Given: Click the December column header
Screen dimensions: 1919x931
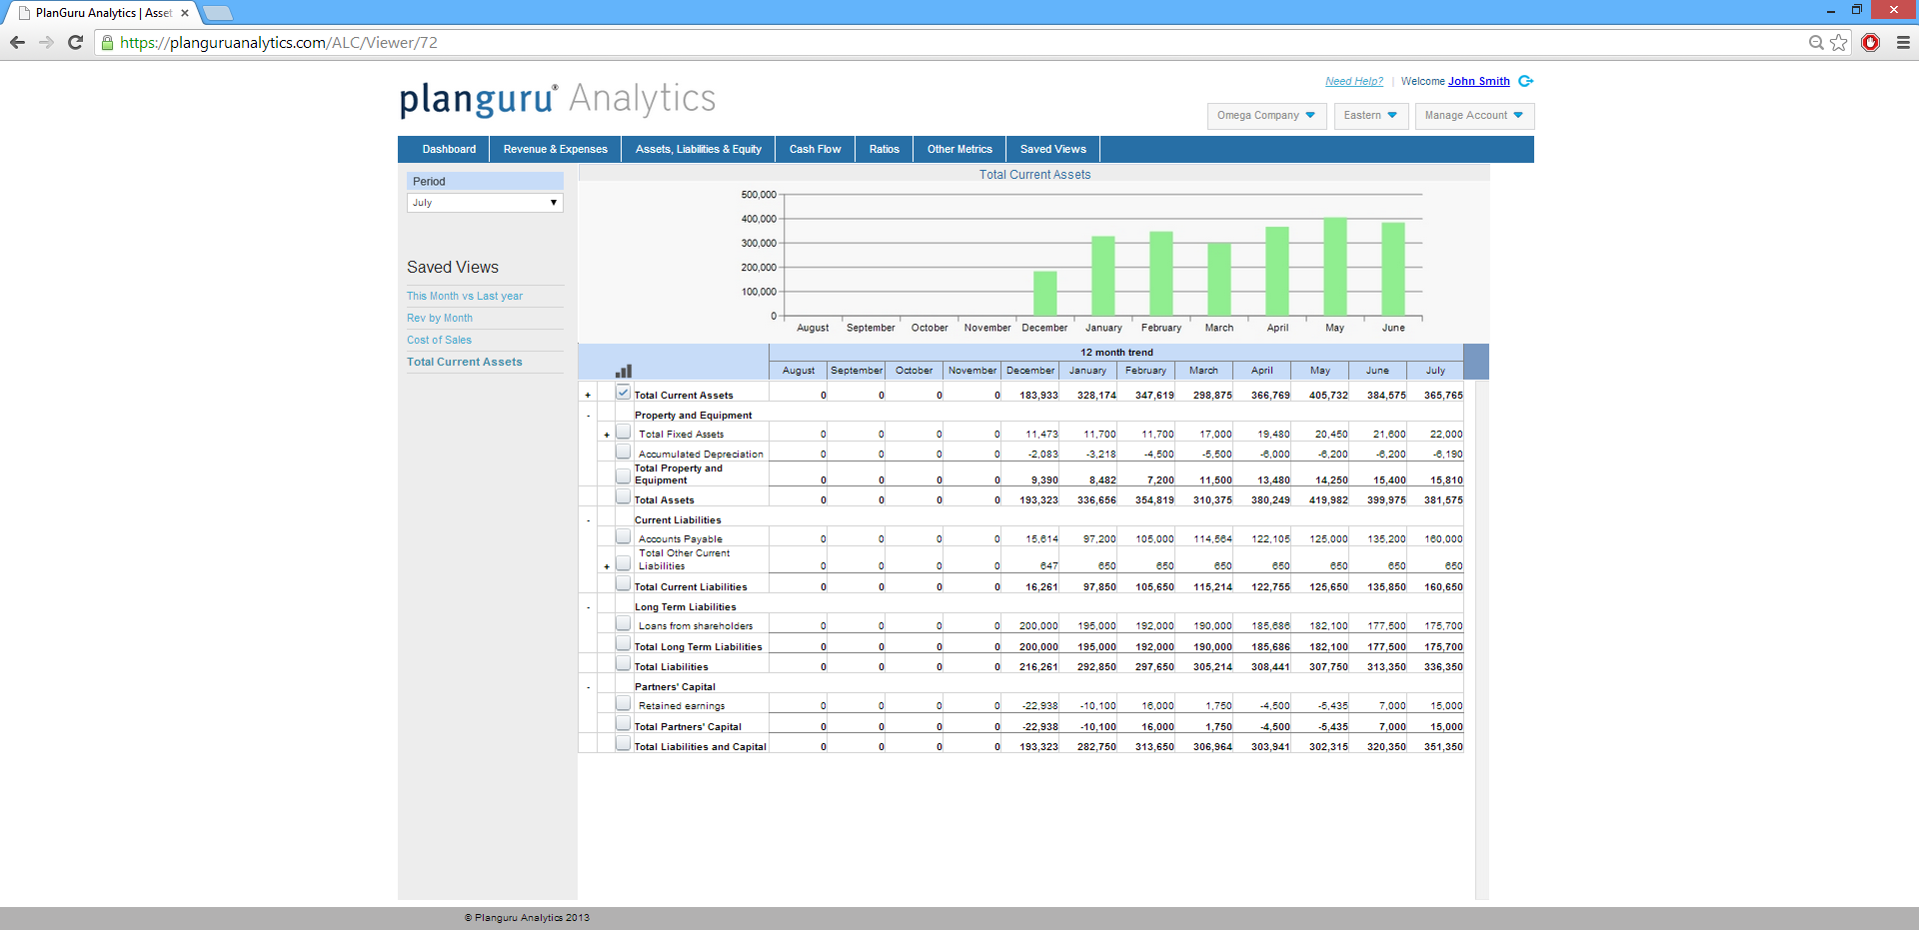Looking at the screenshot, I should (x=1030, y=371).
